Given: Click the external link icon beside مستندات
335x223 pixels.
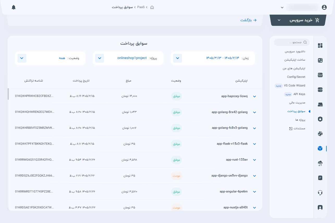Looking at the screenshot, I should pyautogui.click(x=291, y=129).
